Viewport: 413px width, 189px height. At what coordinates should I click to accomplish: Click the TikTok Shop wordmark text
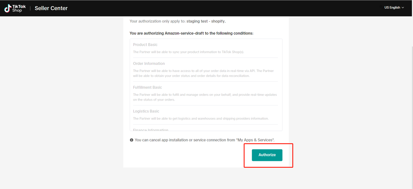17,8
